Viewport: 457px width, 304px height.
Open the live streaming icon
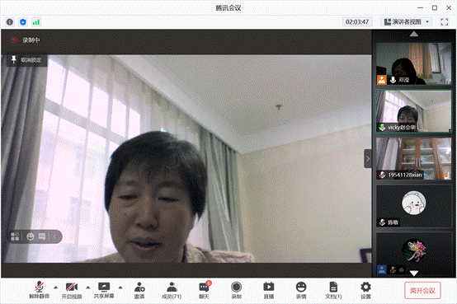click(x=269, y=290)
